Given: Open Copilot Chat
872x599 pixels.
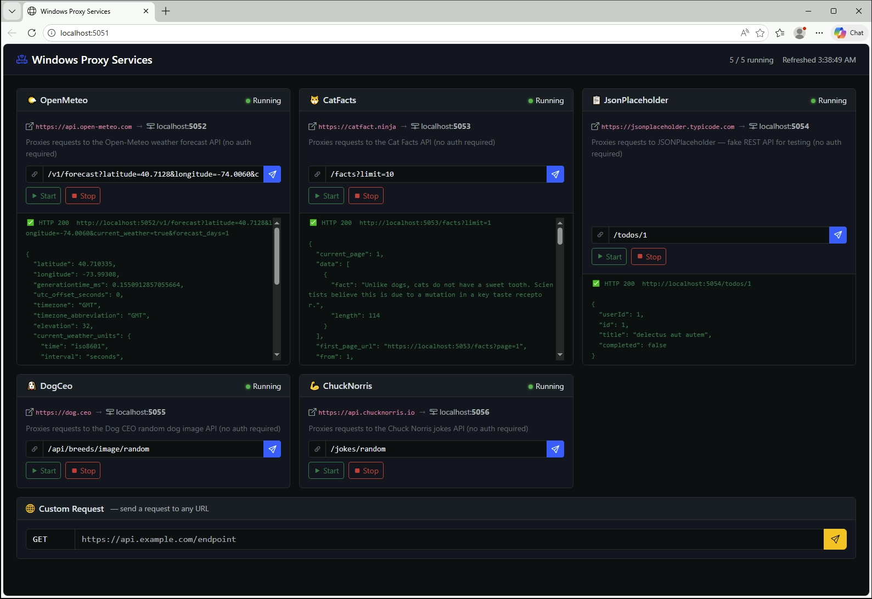Looking at the screenshot, I should coord(849,33).
